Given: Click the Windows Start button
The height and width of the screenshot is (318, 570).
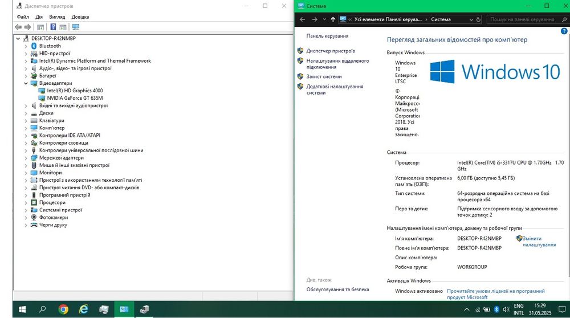Looking at the screenshot, I should click(x=22, y=309).
